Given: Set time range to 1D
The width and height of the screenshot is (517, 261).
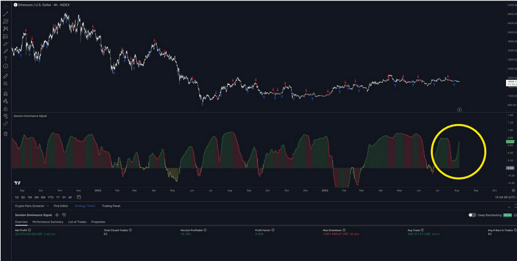Looking at the screenshot, I should click(17, 197).
